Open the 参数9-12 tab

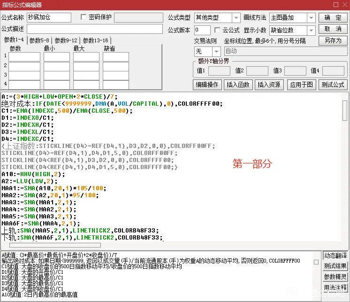66,40
